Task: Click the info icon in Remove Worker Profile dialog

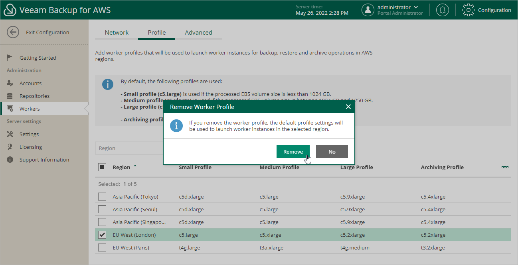Action: pos(176,126)
